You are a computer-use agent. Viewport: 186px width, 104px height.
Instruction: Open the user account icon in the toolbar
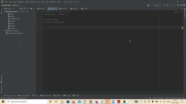click(149, 5)
